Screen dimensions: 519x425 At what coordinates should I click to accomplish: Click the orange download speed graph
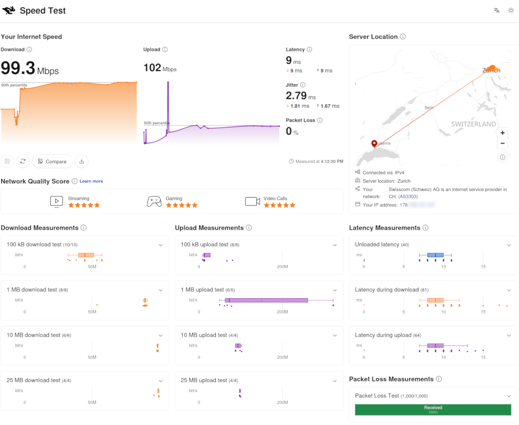point(69,113)
